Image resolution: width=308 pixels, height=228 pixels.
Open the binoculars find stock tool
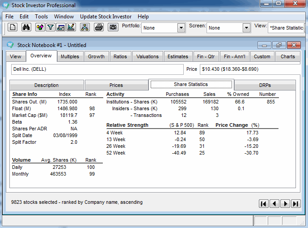tap(26, 27)
